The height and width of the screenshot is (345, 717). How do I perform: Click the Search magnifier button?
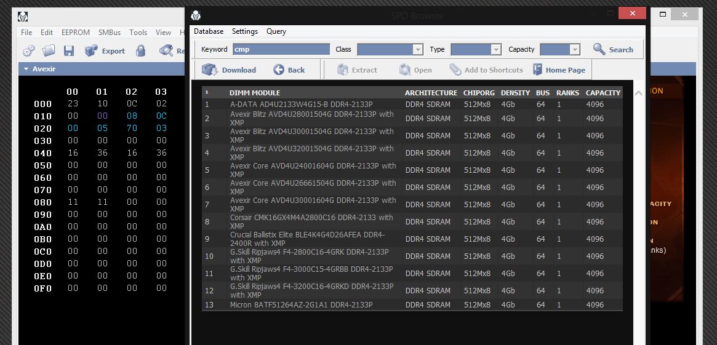click(x=613, y=49)
